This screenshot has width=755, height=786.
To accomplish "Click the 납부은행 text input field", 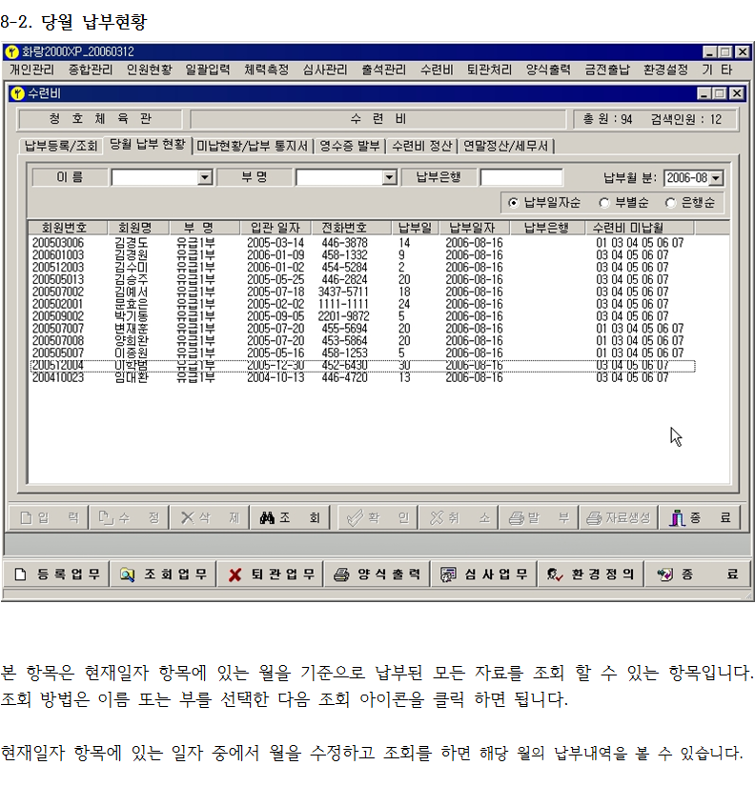I will (520, 177).
